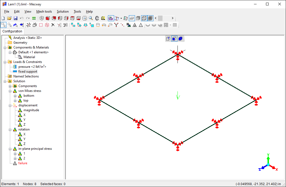Open the table view grid icon
Screen dimensions: 286x187
pos(175,25)
